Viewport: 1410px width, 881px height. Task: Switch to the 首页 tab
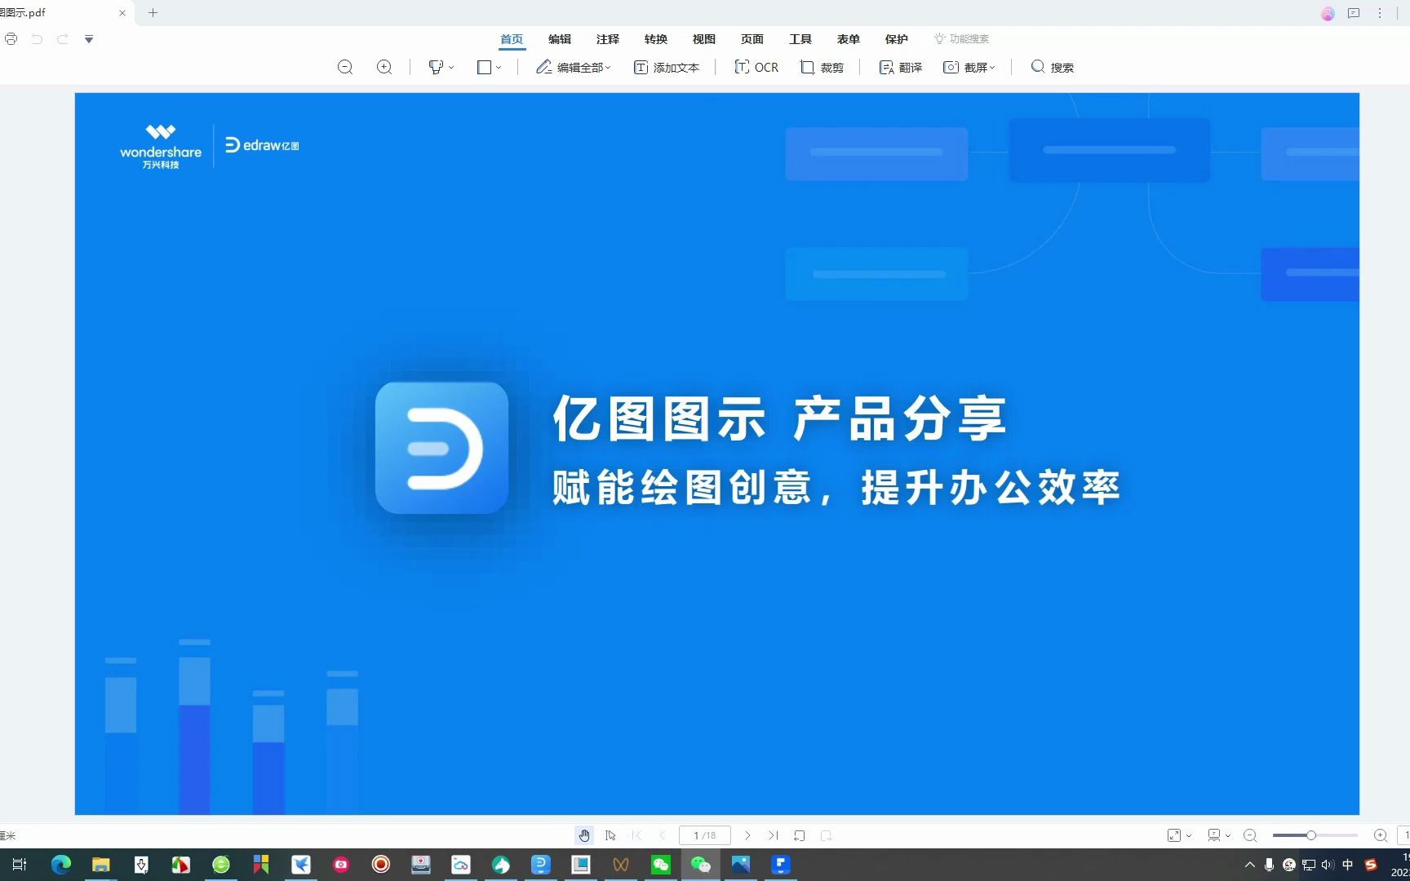tap(512, 39)
